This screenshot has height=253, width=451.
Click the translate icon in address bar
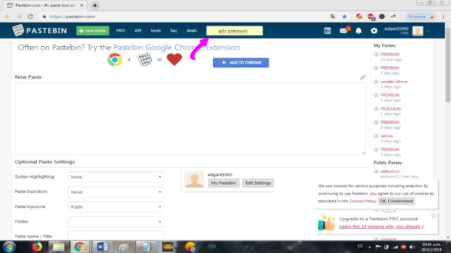pyautogui.click(x=333, y=17)
